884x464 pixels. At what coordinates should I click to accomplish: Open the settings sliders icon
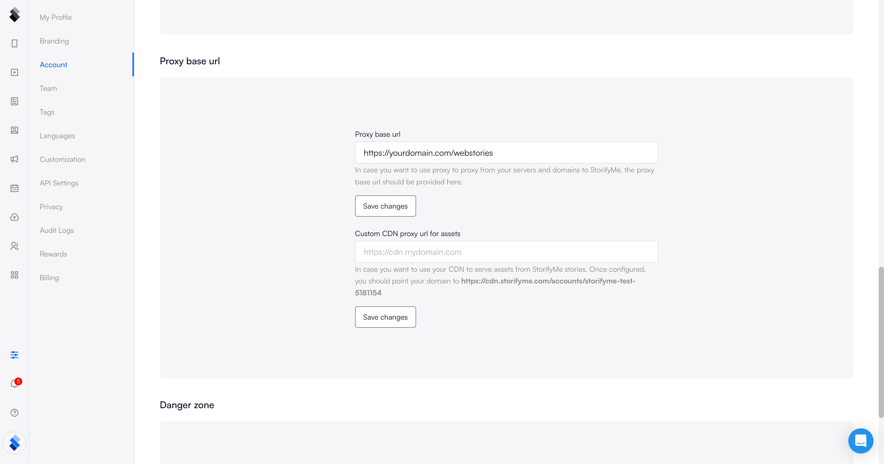[14, 355]
